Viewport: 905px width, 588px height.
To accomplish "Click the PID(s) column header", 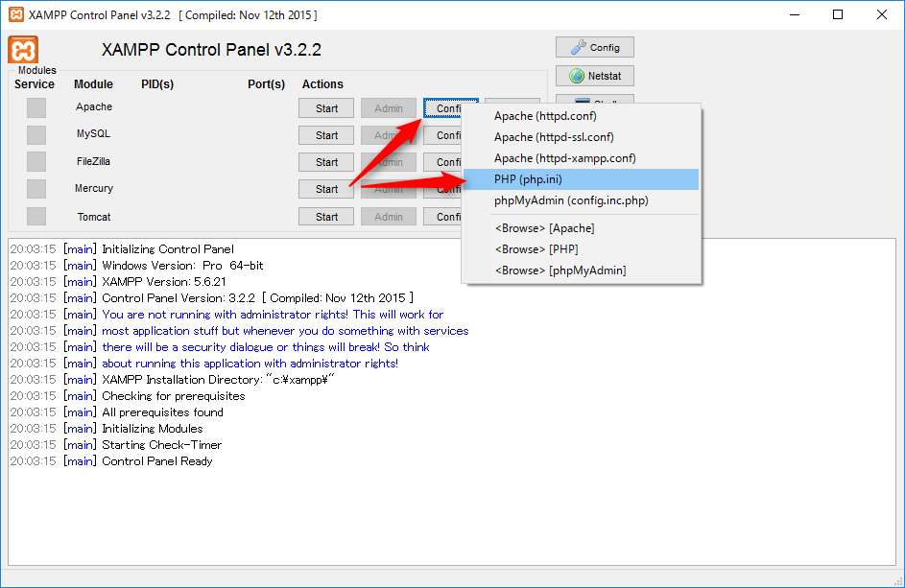I will (x=157, y=84).
